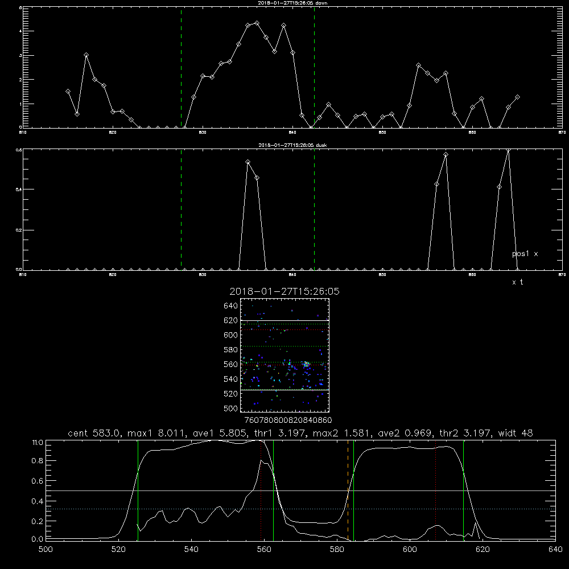Click the 'x t' label below dusk plot
Image resolution: width=569 pixels, height=569 pixels.
[x=517, y=282]
